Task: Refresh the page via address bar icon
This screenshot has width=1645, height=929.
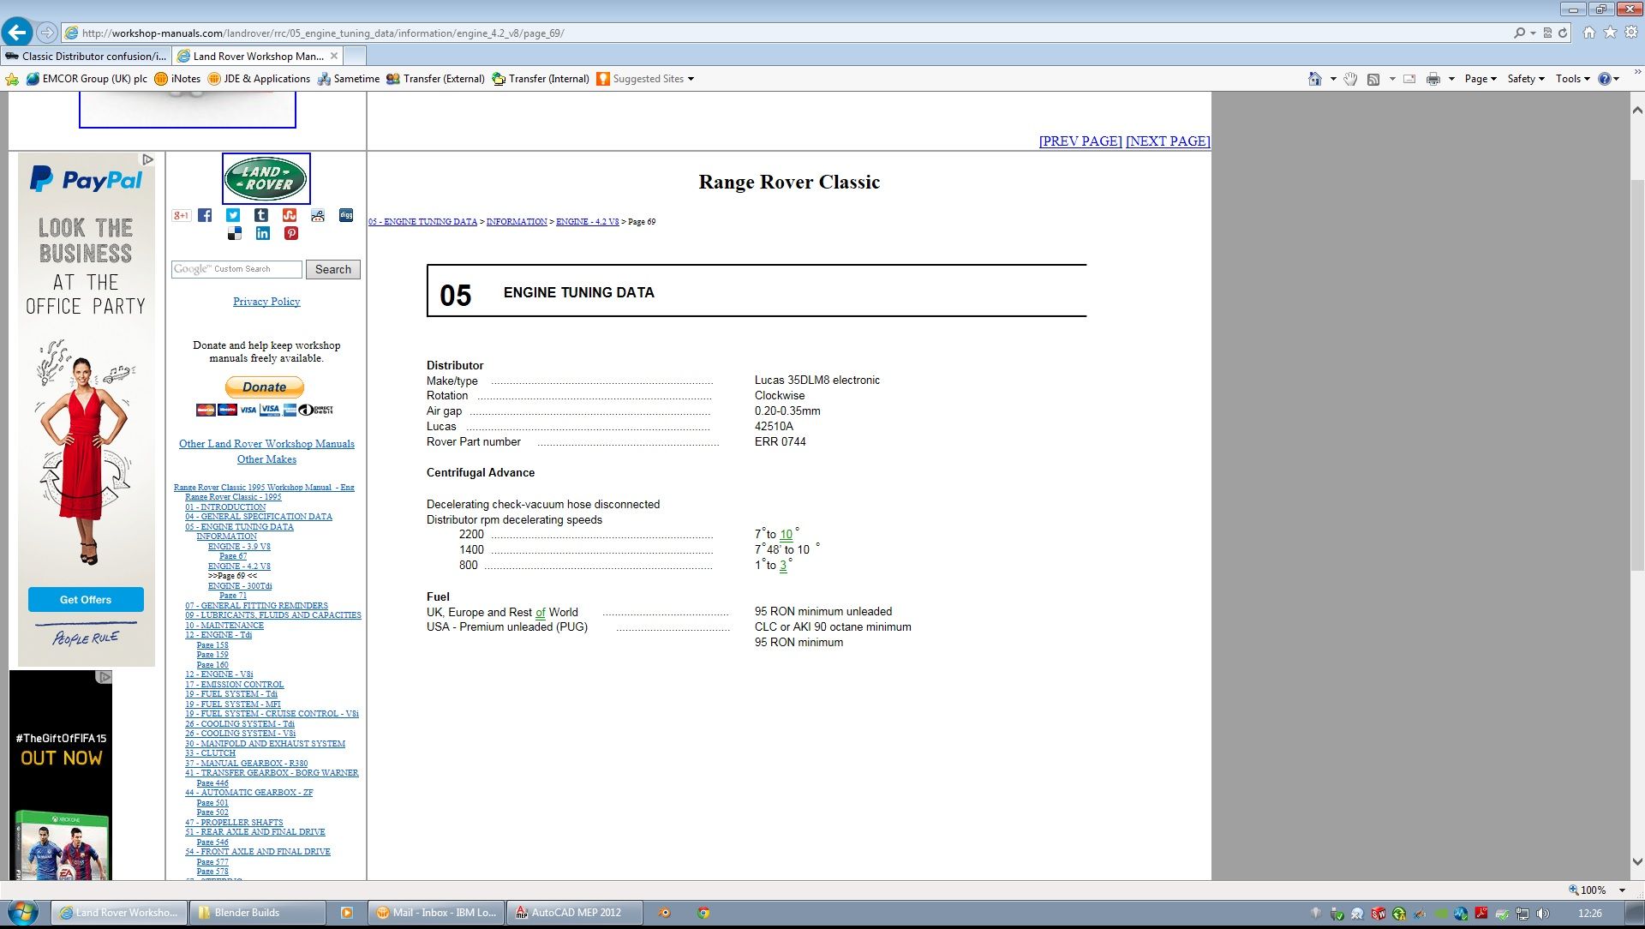Action: click(1563, 33)
